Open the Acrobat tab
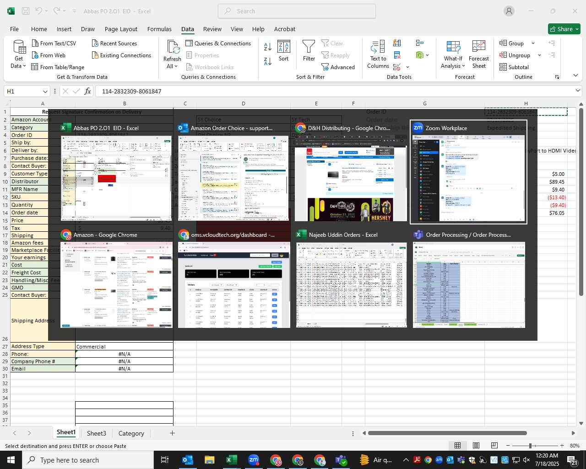The width and height of the screenshot is (586, 469). pos(285,29)
